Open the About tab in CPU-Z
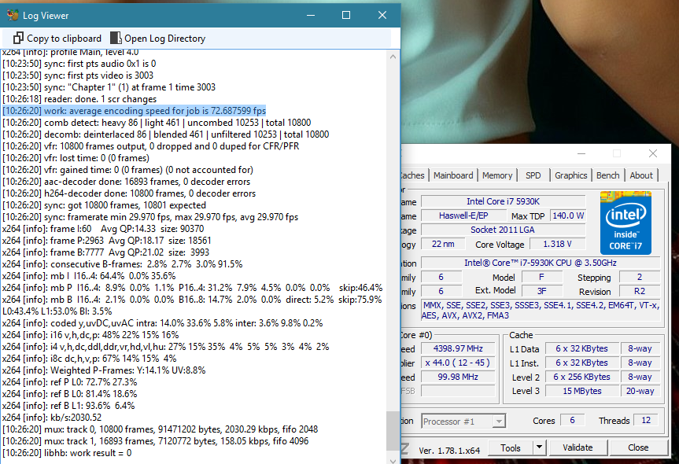The image size is (679, 464). 641,175
